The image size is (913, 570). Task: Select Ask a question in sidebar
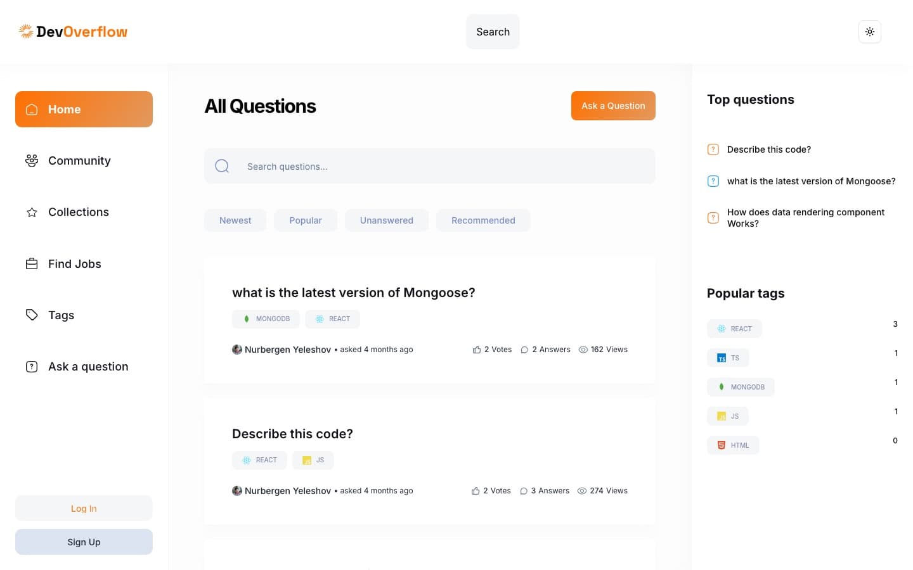(84, 367)
